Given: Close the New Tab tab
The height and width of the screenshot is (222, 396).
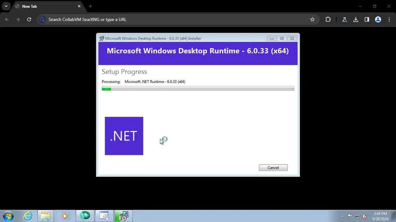Looking at the screenshot, I should 79,6.
